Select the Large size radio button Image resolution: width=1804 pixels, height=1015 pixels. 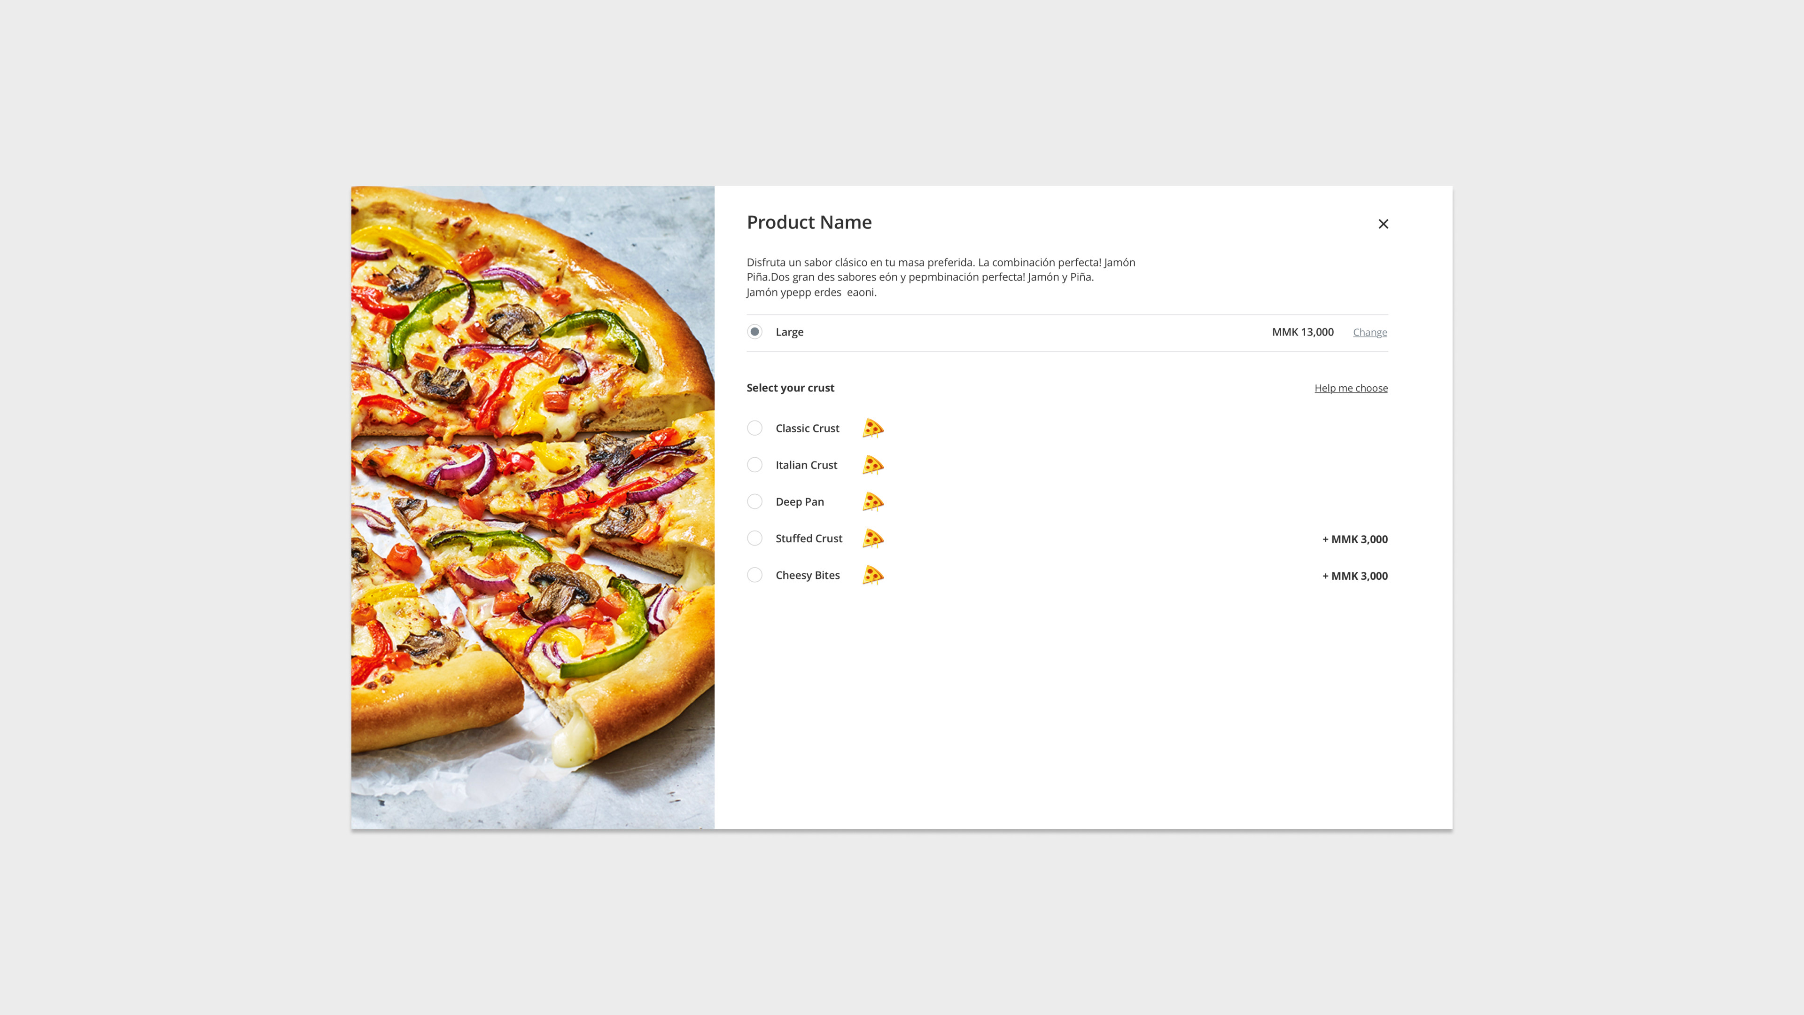click(x=754, y=332)
